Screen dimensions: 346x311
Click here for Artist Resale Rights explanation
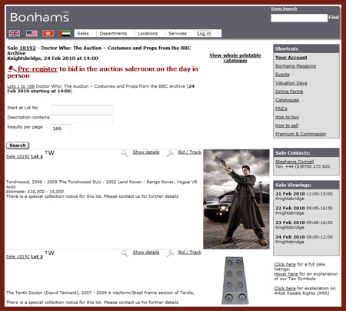point(284,288)
